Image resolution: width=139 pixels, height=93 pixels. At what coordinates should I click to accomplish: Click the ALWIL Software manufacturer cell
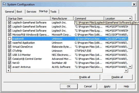pos(61,67)
